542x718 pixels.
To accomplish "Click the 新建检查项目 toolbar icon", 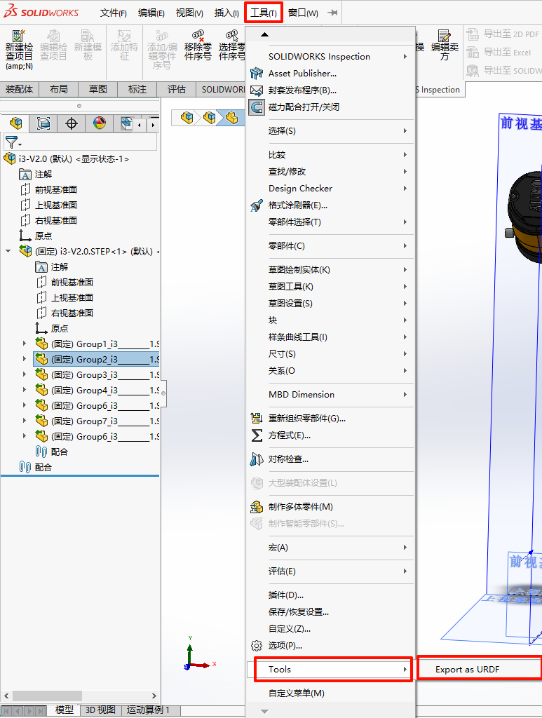I will pyautogui.click(x=19, y=36).
